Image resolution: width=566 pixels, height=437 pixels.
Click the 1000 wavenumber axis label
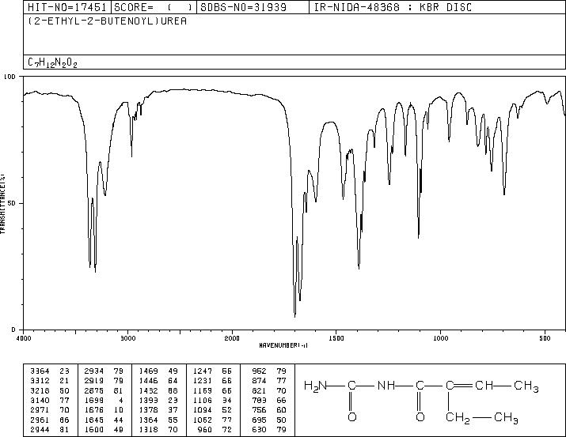440,338
